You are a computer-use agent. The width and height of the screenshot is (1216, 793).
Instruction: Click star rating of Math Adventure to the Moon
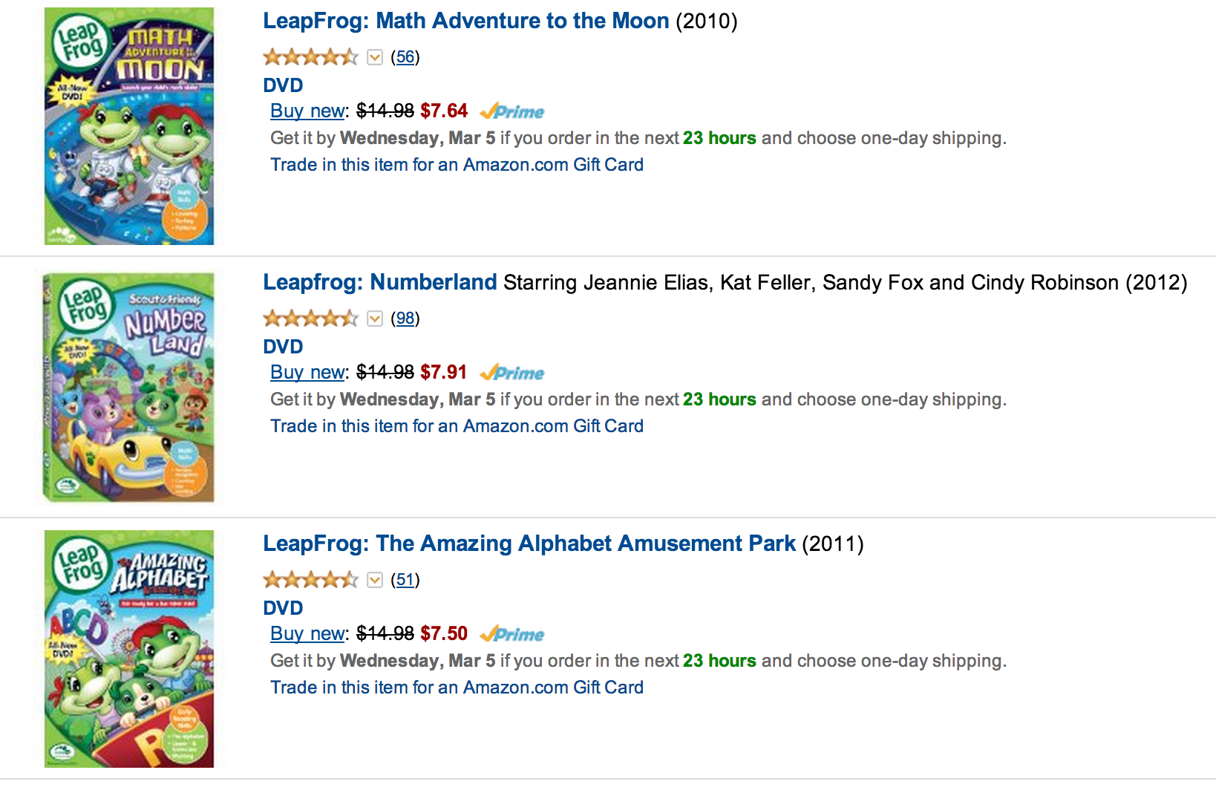coord(310,57)
